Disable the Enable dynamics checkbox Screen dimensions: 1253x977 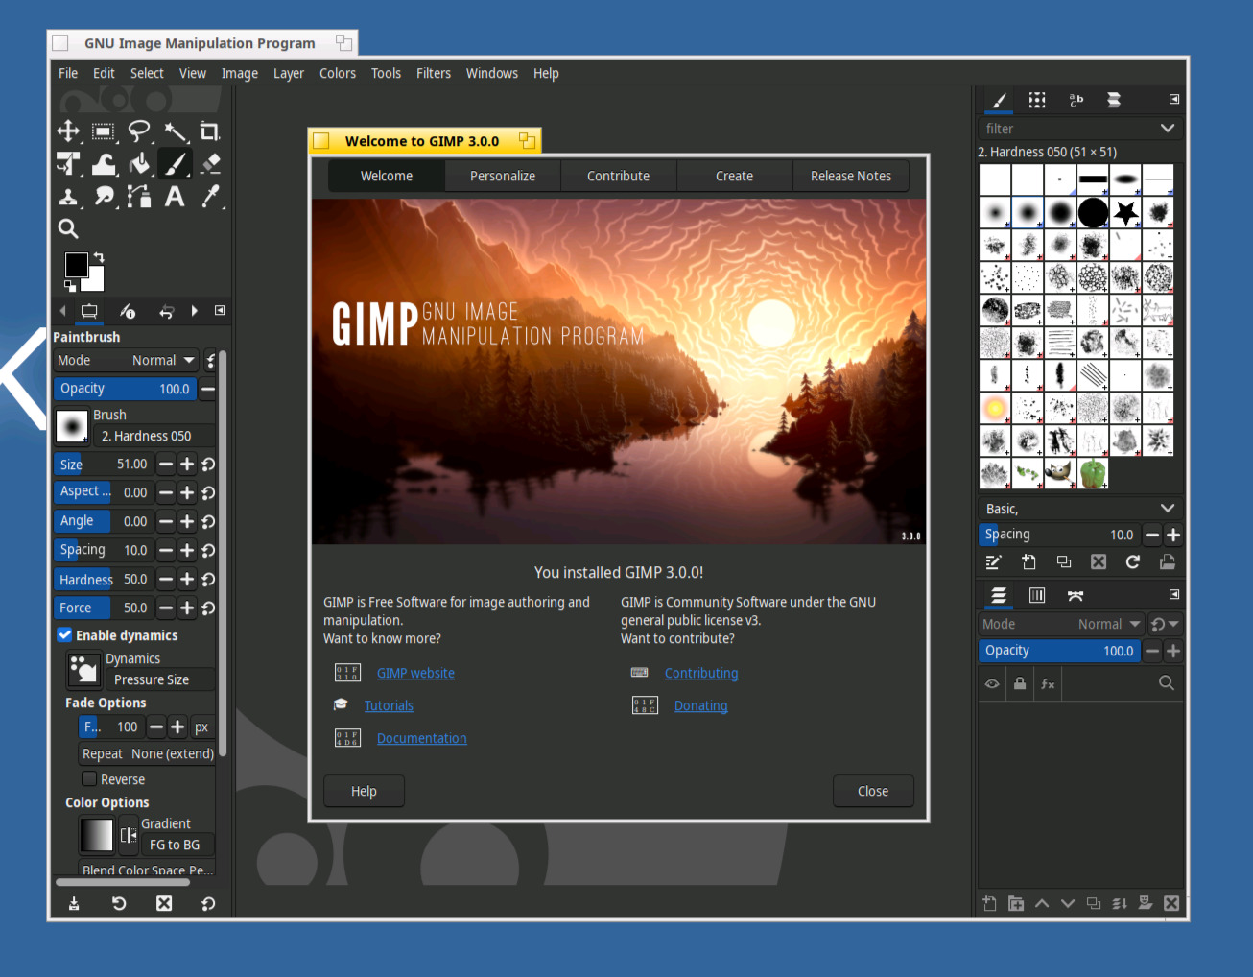[65, 634]
